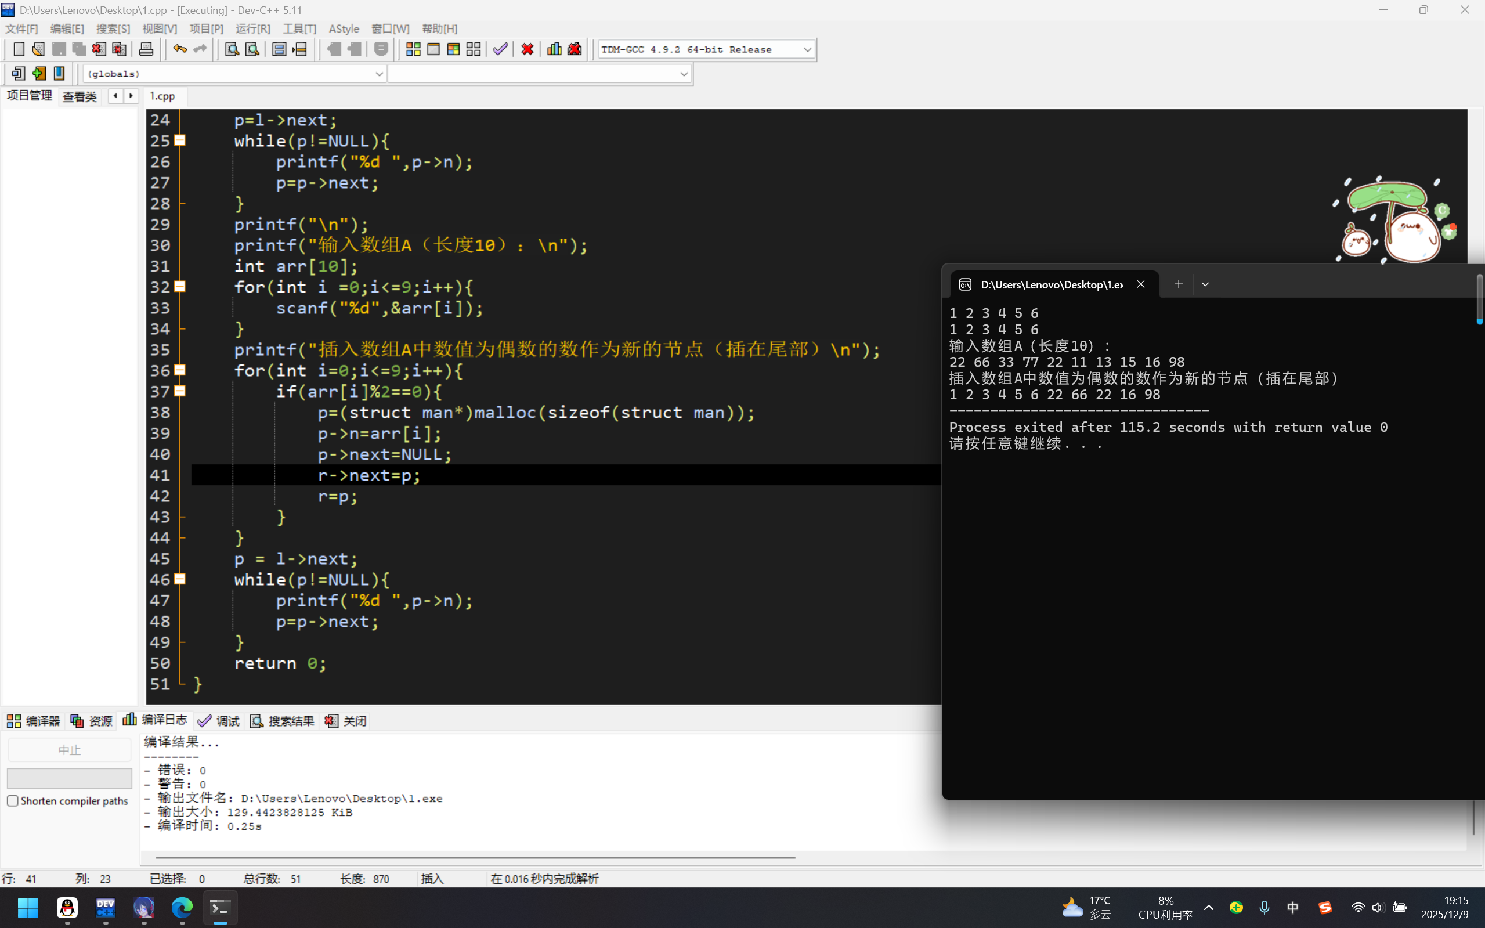Collapse the for loop fold at line 36
Image resolution: width=1485 pixels, height=928 pixels.
point(180,370)
